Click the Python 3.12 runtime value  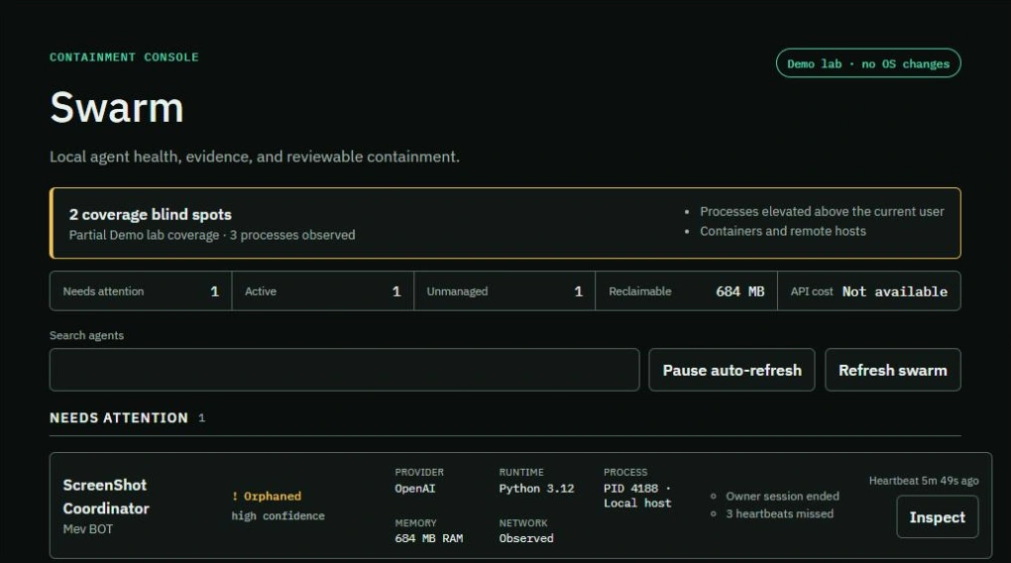click(x=536, y=489)
